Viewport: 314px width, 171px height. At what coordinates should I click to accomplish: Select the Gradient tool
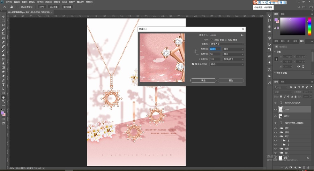(3, 68)
